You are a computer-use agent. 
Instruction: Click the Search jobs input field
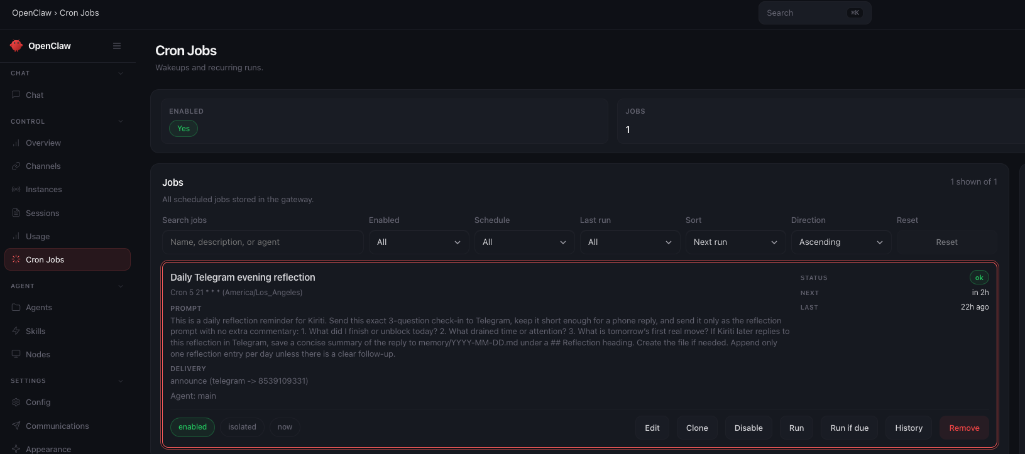coord(263,242)
